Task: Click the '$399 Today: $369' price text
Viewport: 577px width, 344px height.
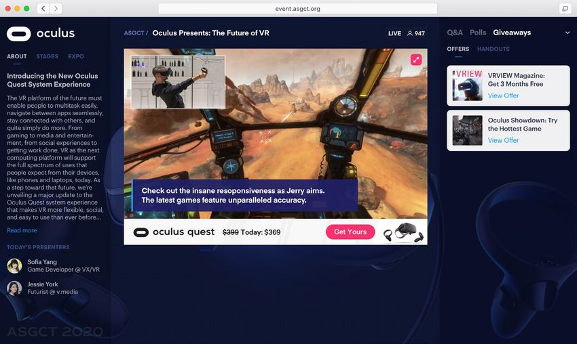Action: (251, 232)
